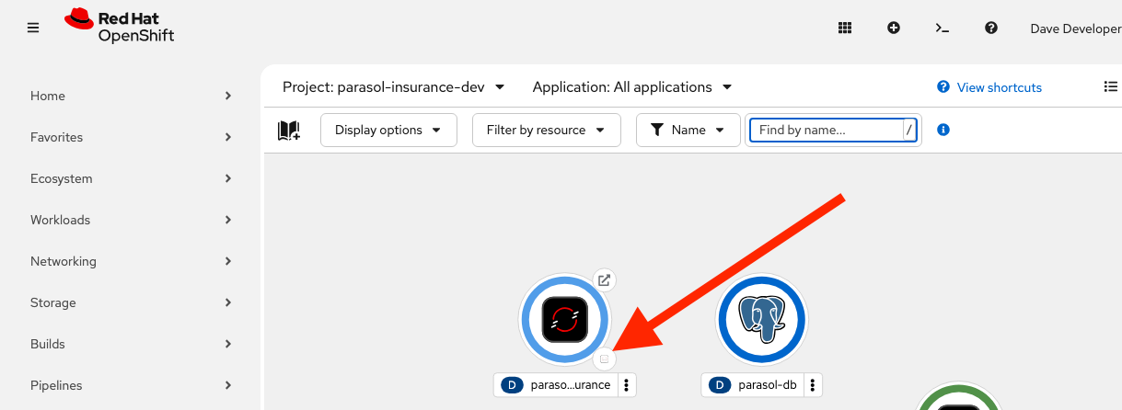Select the parasol-db PostgreSQL node
1122x410 pixels.
click(761, 321)
